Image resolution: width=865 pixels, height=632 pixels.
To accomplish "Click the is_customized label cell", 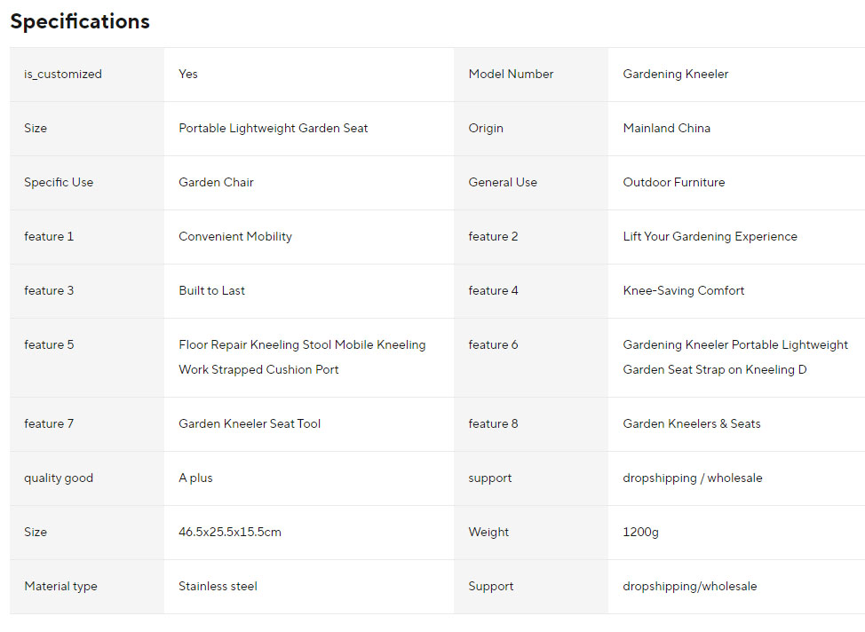I will pos(87,75).
